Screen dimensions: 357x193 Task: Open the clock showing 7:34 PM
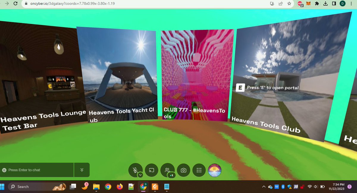337,186
